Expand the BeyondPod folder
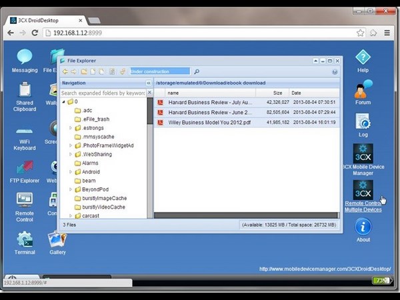The image size is (400, 300). point(71,189)
